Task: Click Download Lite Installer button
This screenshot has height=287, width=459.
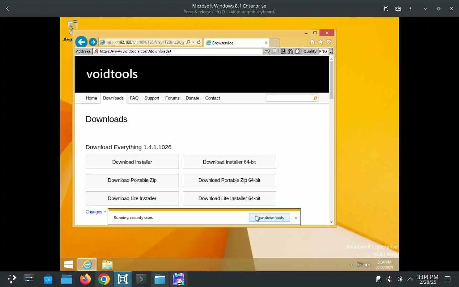Action: (x=132, y=198)
